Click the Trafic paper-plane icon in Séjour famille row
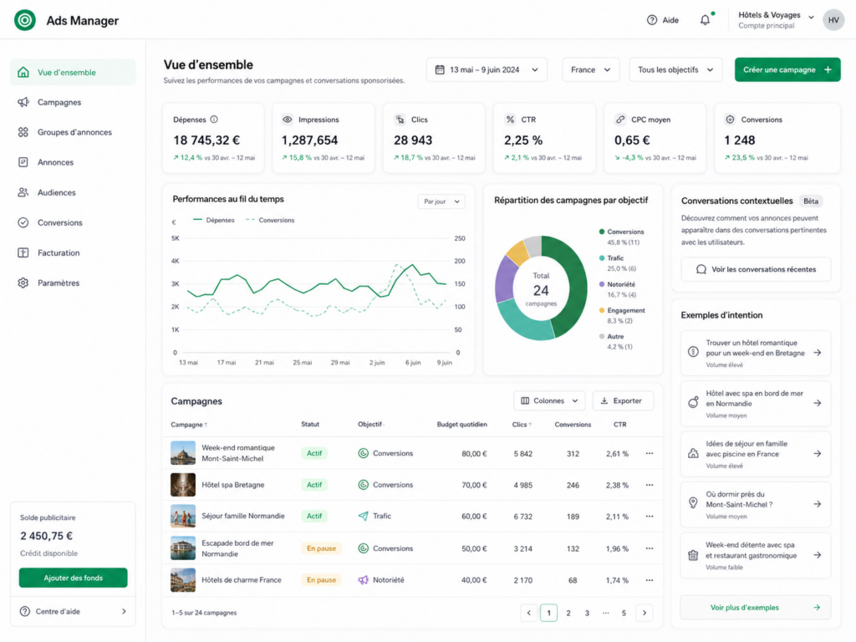This screenshot has height=642, width=856. pyautogui.click(x=363, y=516)
